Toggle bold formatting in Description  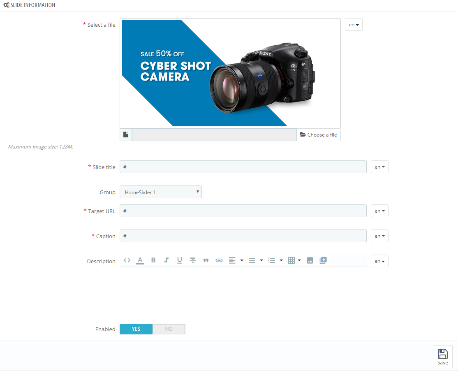point(153,260)
